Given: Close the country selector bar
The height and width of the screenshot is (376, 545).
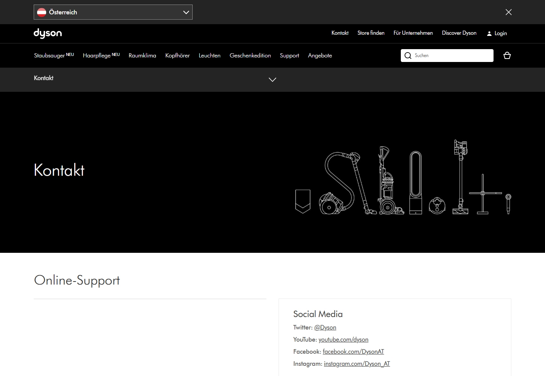Looking at the screenshot, I should tap(509, 12).
